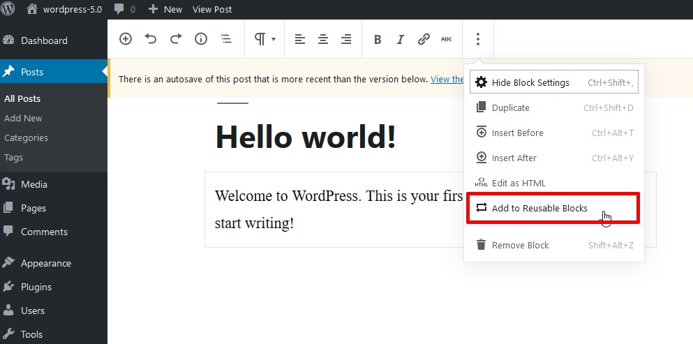Click the Comments sidebar bubble icon
Image resolution: width=693 pixels, height=344 pixels.
point(8,231)
